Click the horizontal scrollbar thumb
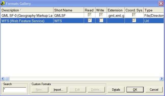 click(x=7, y=78)
